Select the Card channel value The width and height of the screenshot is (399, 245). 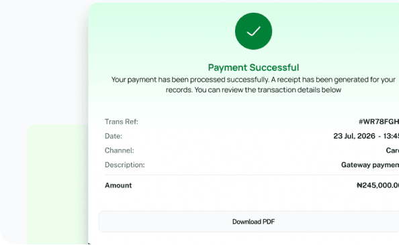(392, 151)
